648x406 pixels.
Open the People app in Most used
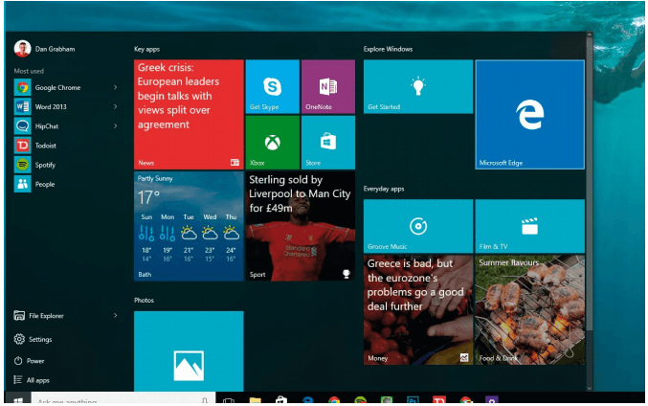[66, 185]
